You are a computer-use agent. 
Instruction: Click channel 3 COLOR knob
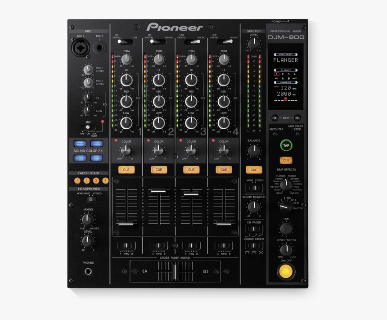(x=191, y=150)
